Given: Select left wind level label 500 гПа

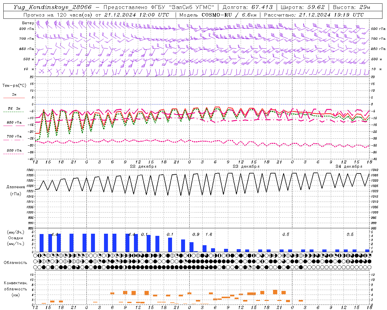Looking at the screenshot, I should pos(27,29).
